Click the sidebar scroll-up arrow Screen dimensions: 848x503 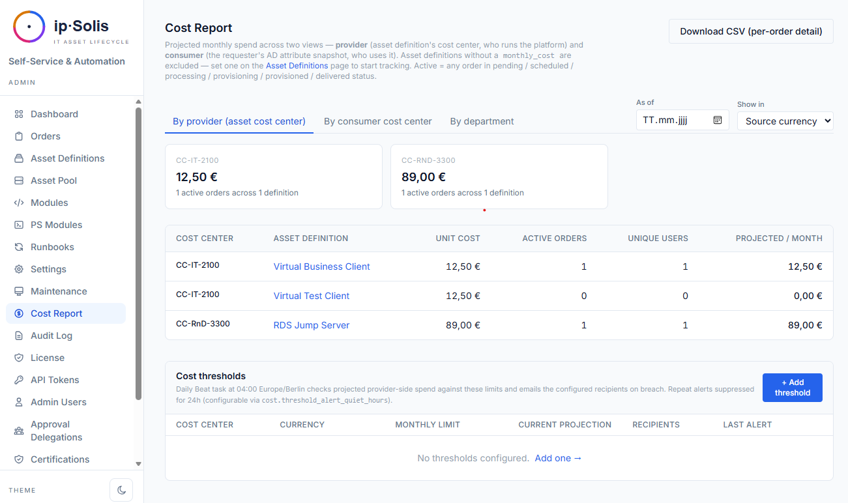(138, 102)
